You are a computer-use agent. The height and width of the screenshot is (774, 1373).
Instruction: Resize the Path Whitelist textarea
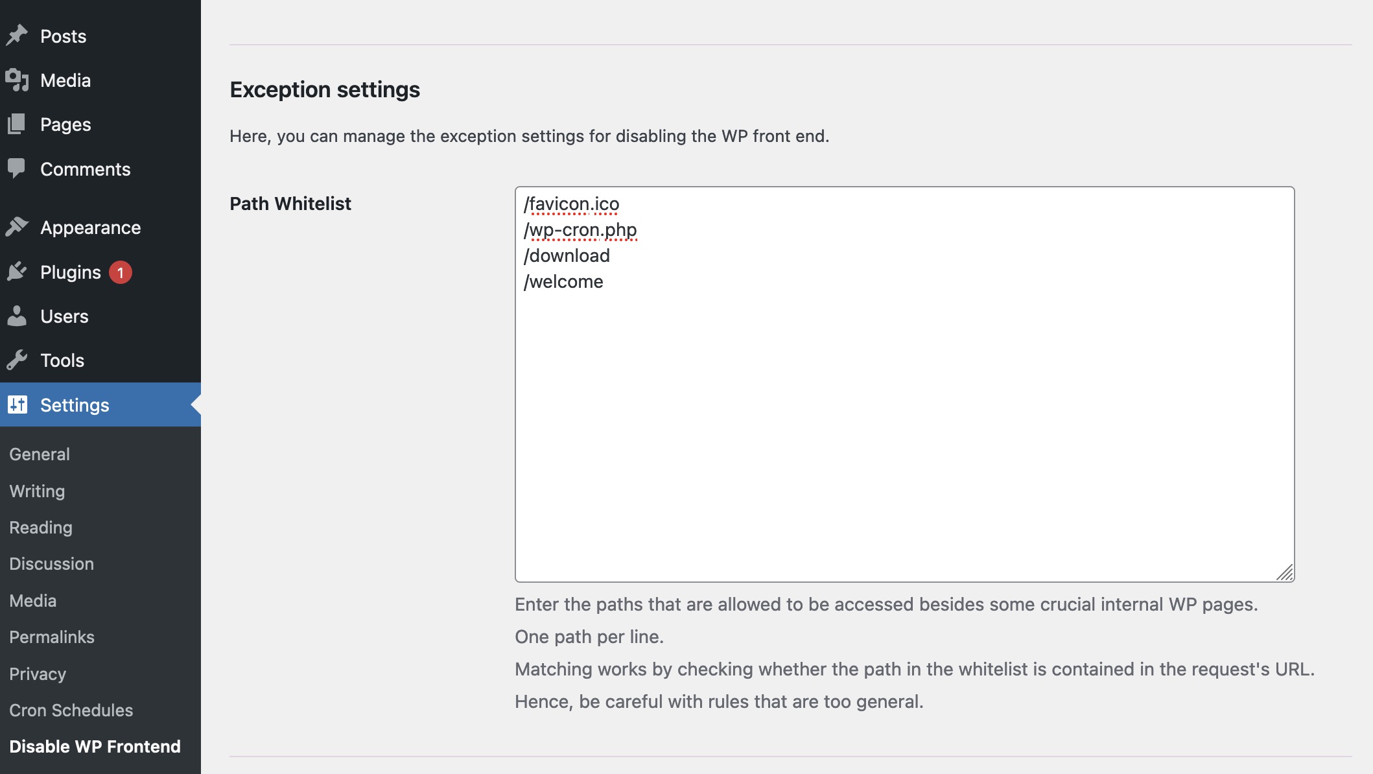pyautogui.click(x=1285, y=573)
